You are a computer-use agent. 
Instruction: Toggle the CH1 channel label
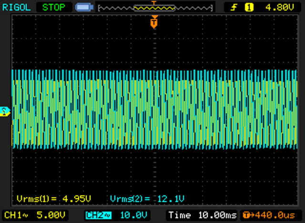(x=14, y=214)
